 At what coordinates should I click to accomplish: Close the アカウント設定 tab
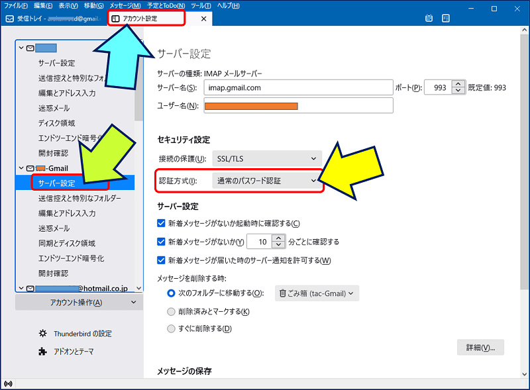(x=203, y=19)
